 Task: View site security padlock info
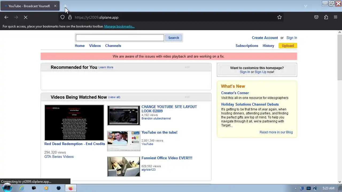(70, 17)
